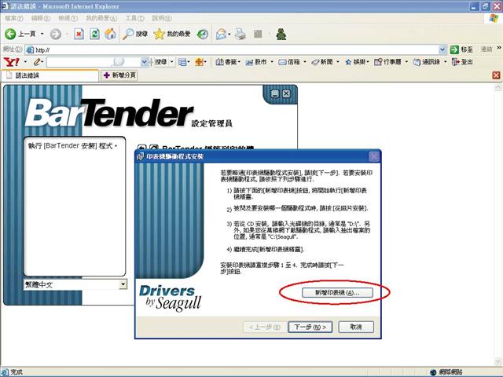Open Yahoo toolbar 通訊錄 address book button
The height and width of the screenshot is (377, 503).
(426, 62)
